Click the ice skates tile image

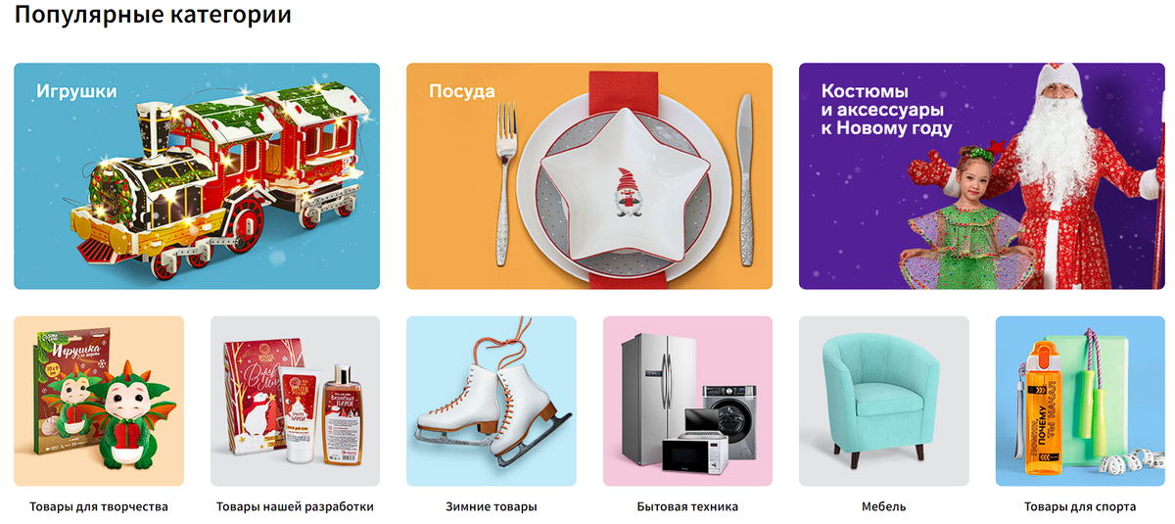[x=492, y=401]
